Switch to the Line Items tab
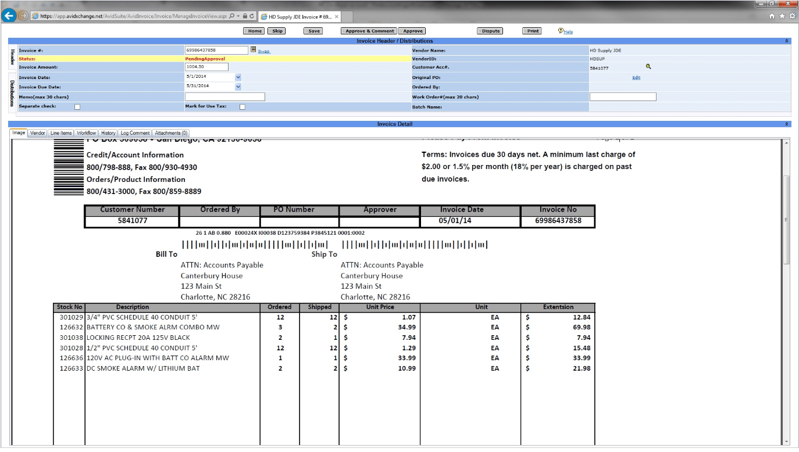 pos(61,133)
